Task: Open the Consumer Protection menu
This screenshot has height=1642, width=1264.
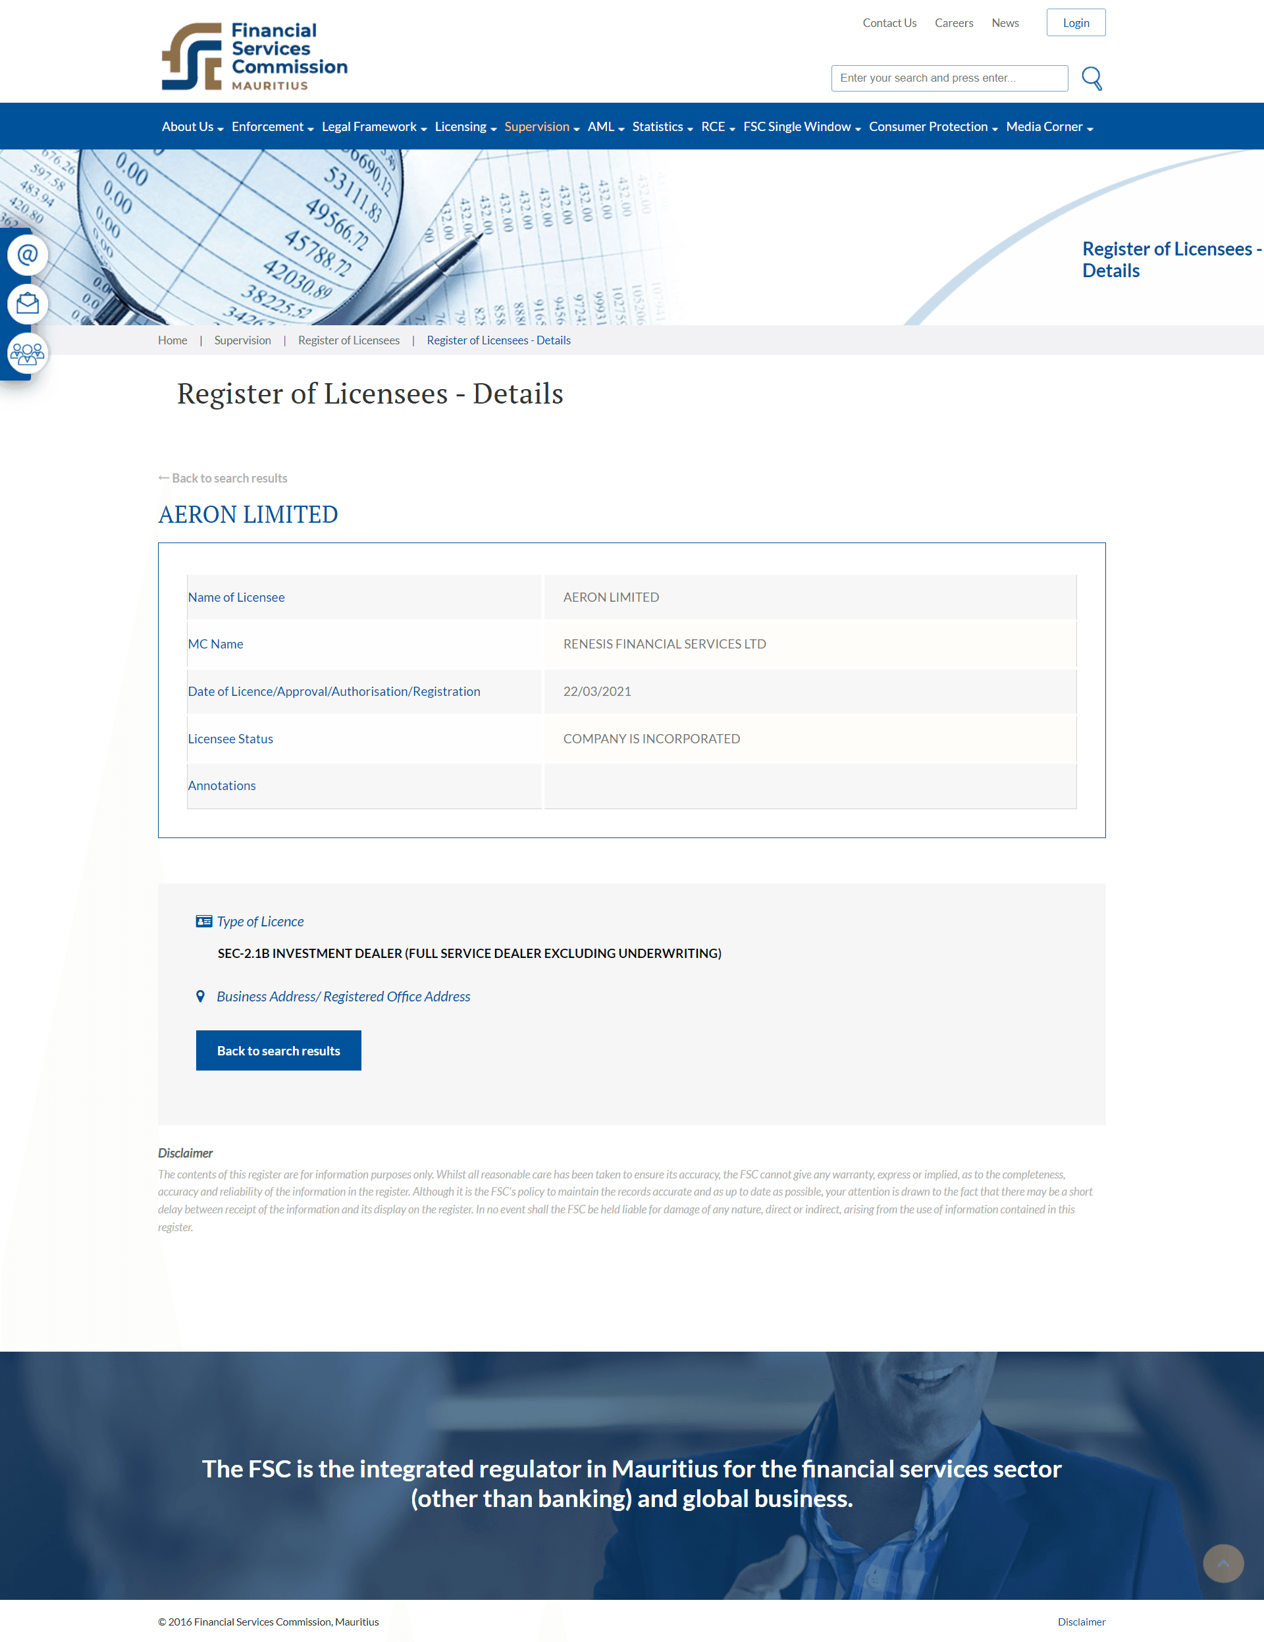Action: [933, 126]
